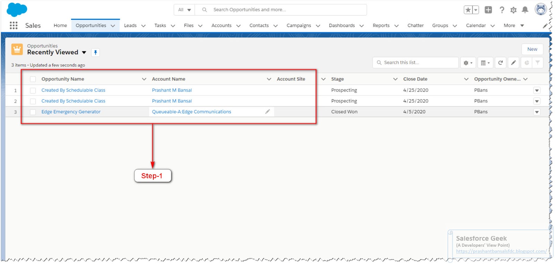Refresh the opportunities list
The image size is (555, 264).
click(500, 63)
